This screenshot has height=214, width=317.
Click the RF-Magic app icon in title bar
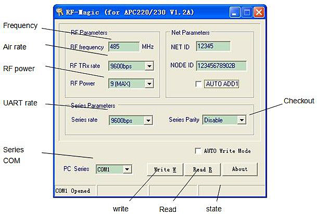click(60, 12)
